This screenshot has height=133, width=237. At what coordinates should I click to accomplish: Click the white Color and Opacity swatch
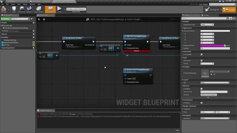coord(215,31)
